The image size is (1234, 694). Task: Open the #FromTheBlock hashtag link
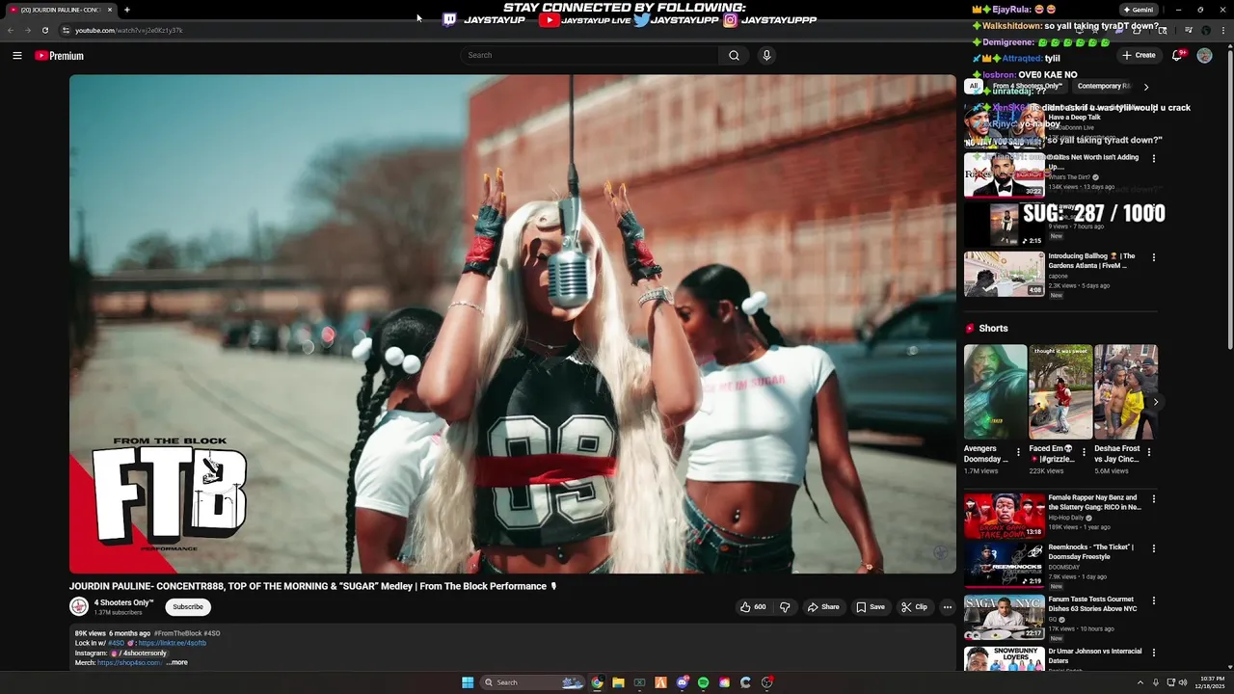coord(178,633)
